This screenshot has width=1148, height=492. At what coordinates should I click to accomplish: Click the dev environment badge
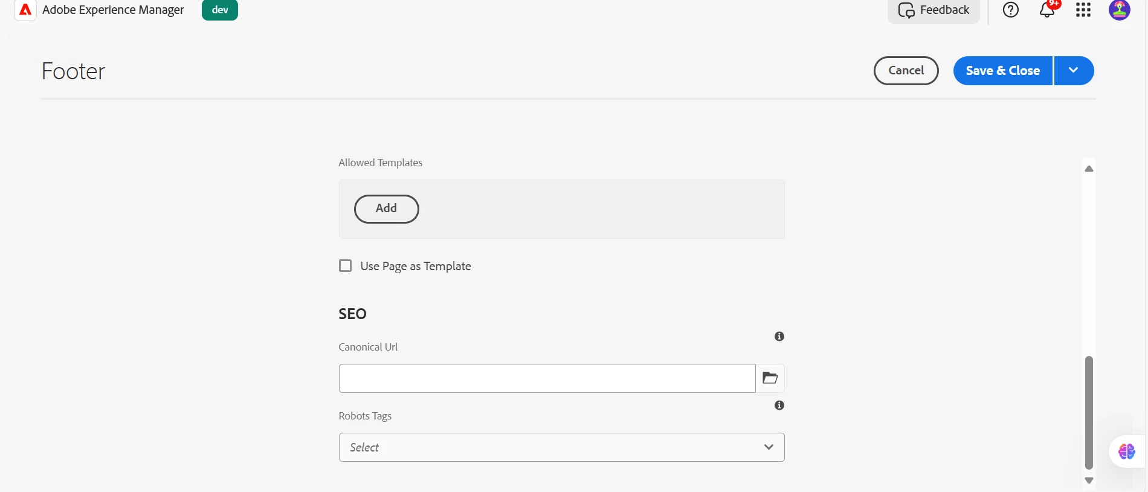(220, 10)
